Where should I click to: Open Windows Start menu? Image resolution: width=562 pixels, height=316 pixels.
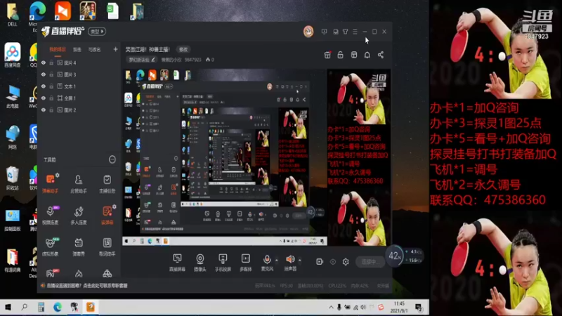[8, 307]
